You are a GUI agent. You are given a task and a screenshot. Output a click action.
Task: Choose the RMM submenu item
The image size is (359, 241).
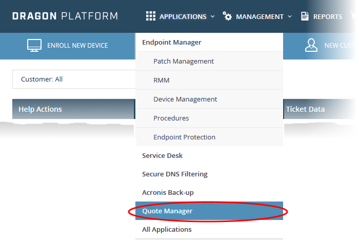pyautogui.click(x=209, y=81)
